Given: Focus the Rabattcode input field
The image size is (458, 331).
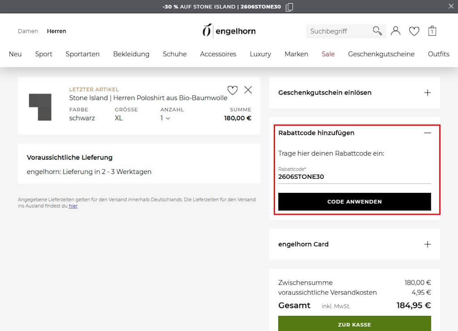Looking at the screenshot, I should [355, 176].
